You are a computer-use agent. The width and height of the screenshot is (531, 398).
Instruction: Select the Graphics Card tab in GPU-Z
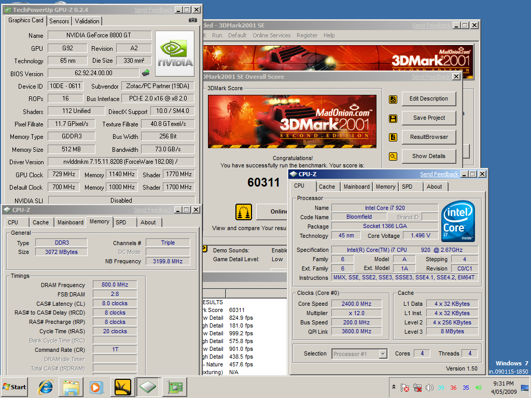[x=26, y=20]
